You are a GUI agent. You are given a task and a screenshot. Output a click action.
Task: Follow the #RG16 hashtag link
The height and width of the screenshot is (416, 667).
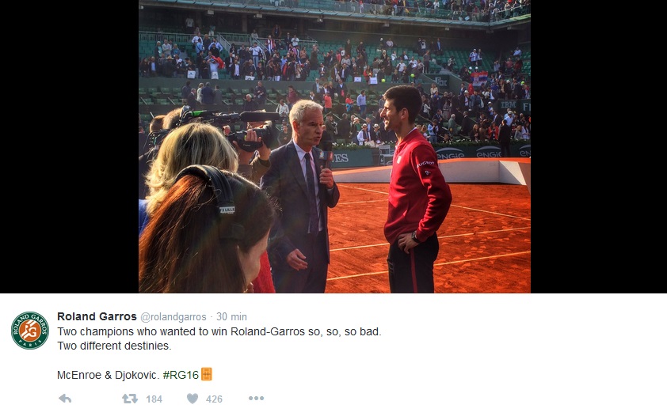181,375
